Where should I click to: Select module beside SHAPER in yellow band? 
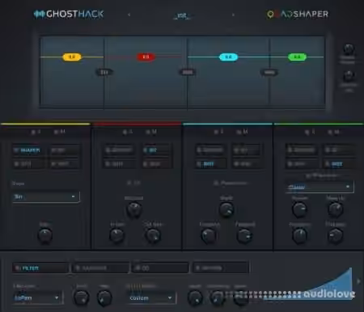65,150
